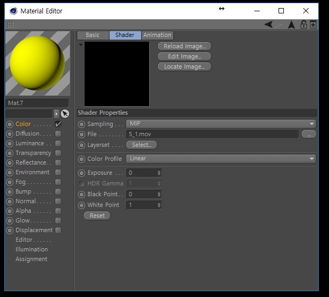Enable the Transparency channel checkbox
The width and height of the screenshot is (329, 297).
pos(58,153)
